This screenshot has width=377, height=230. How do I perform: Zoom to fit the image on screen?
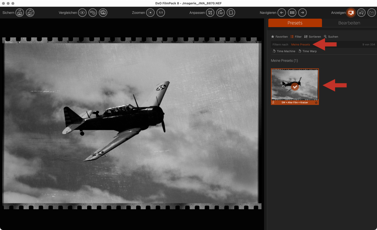(150, 13)
